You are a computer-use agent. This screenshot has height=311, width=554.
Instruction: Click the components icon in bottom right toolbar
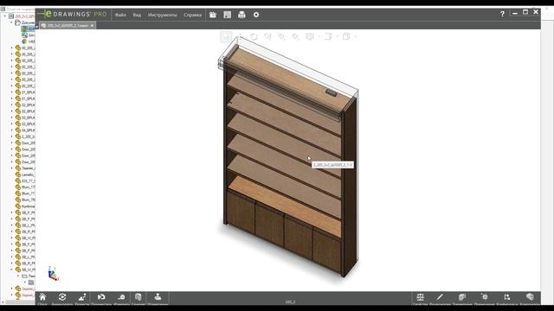click(462, 297)
